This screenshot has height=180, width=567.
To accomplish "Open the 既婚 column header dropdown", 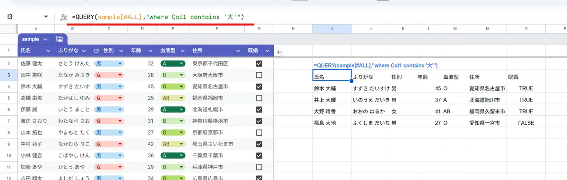I will tap(267, 51).
